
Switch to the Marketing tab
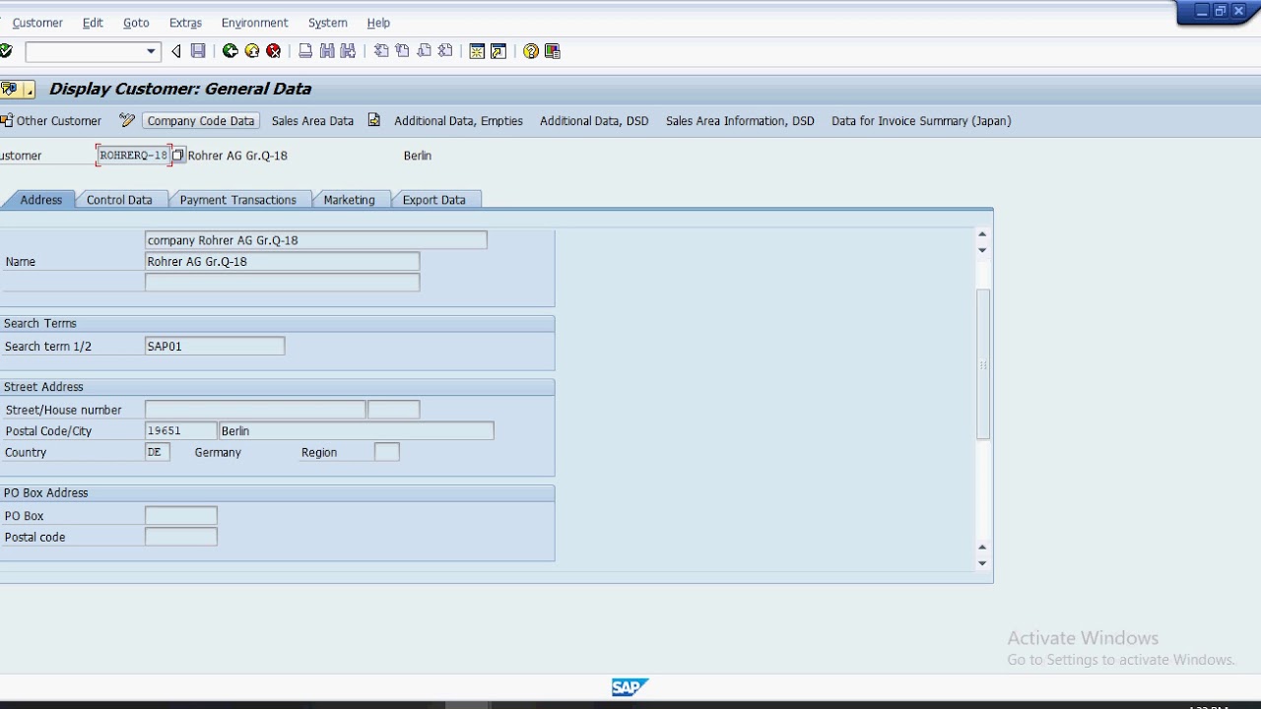point(349,200)
